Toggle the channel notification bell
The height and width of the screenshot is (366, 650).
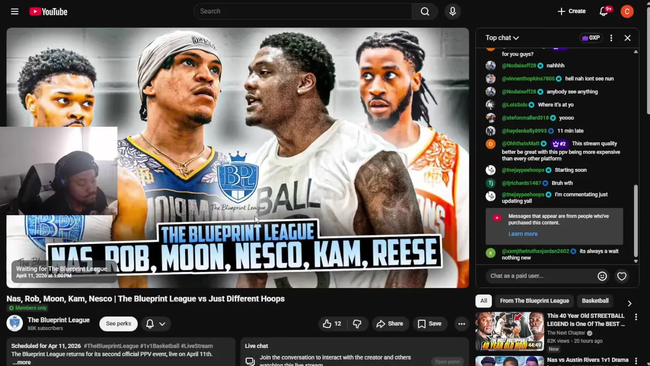pos(150,324)
